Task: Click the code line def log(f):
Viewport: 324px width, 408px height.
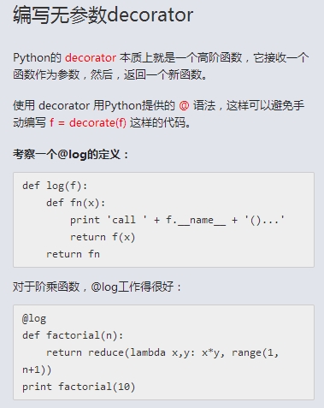Action: pyautogui.click(x=55, y=186)
